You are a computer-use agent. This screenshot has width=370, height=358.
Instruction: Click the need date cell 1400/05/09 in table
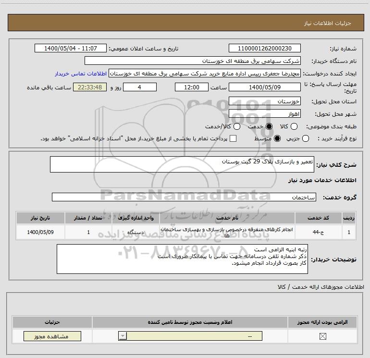pyautogui.click(x=40, y=232)
